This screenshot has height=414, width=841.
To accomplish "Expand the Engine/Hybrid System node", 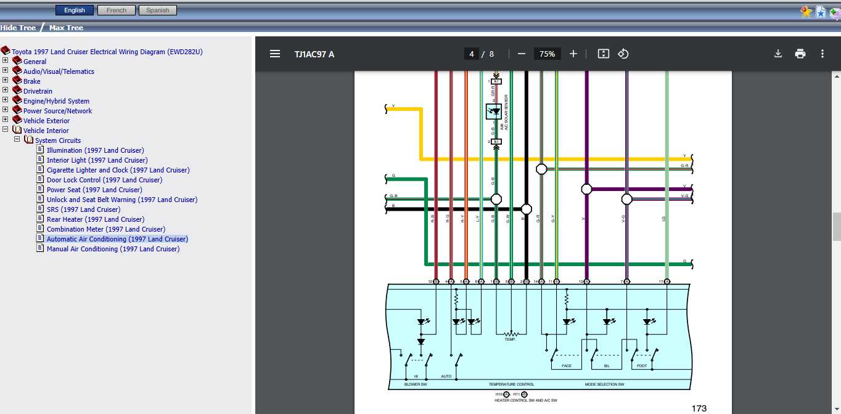I will point(5,100).
